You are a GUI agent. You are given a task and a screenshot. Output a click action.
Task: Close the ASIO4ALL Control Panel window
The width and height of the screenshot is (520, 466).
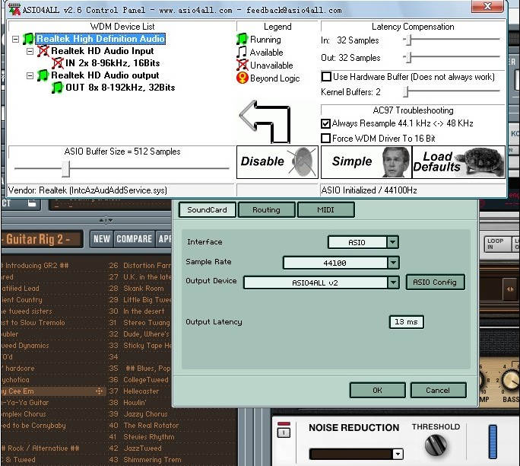[x=487, y=6]
